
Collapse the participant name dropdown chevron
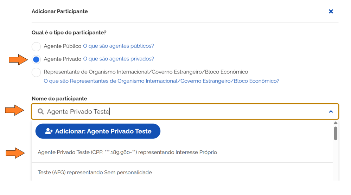(331, 112)
